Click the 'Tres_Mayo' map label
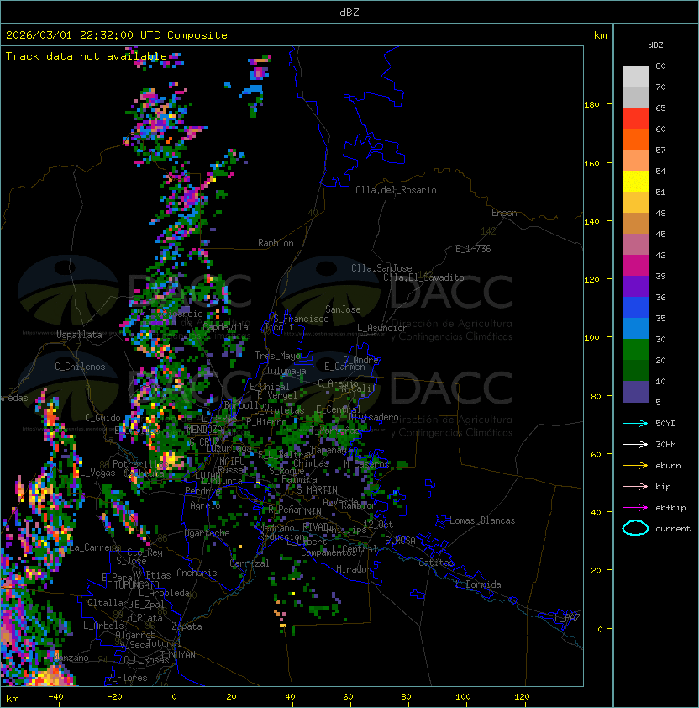The width and height of the screenshot is (699, 708). tap(277, 356)
